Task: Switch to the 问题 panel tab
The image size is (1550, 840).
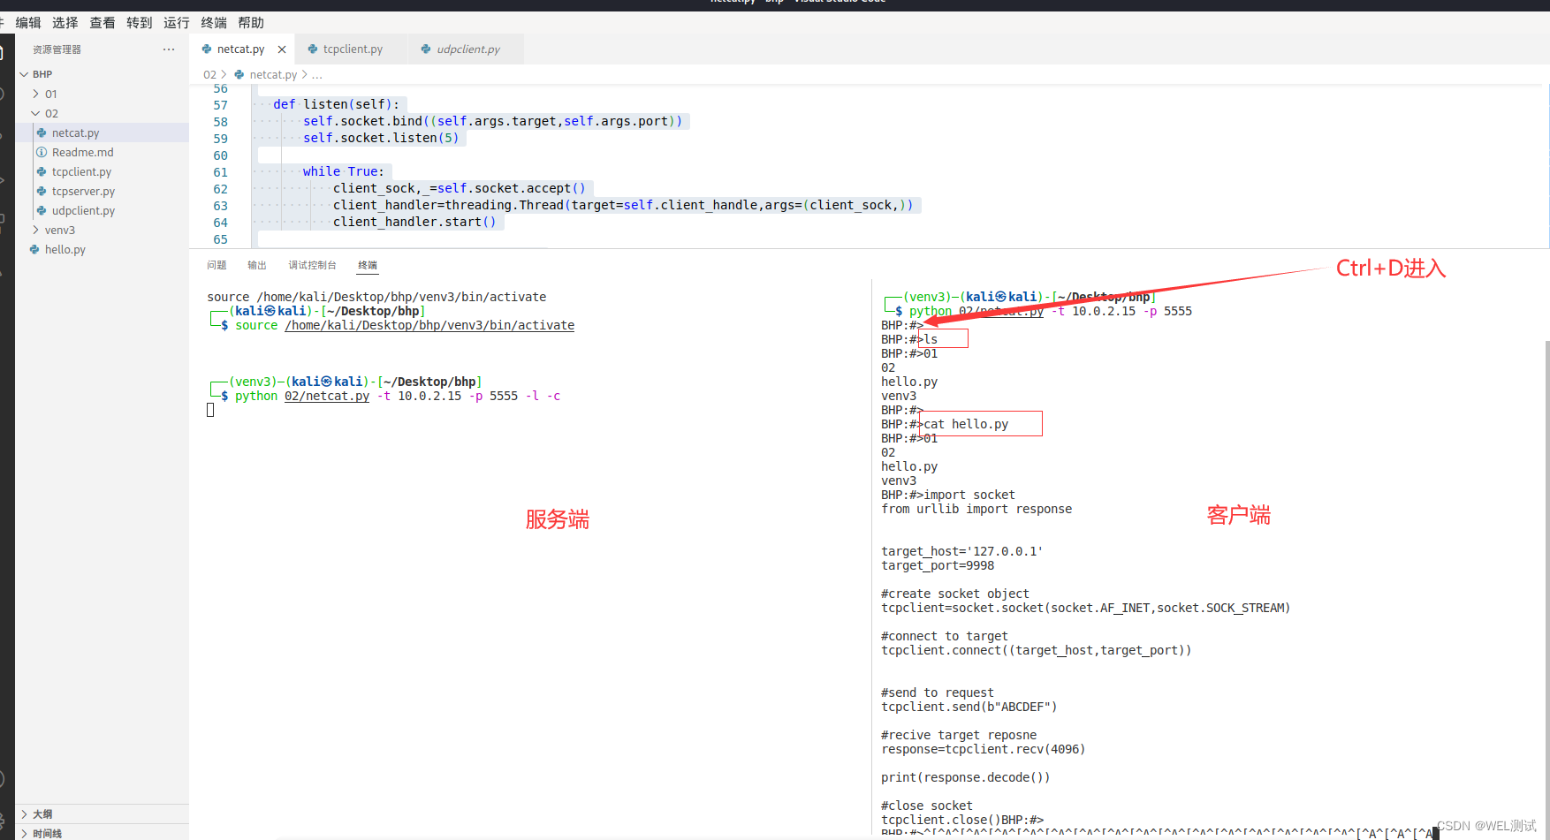Action: tap(217, 265)
